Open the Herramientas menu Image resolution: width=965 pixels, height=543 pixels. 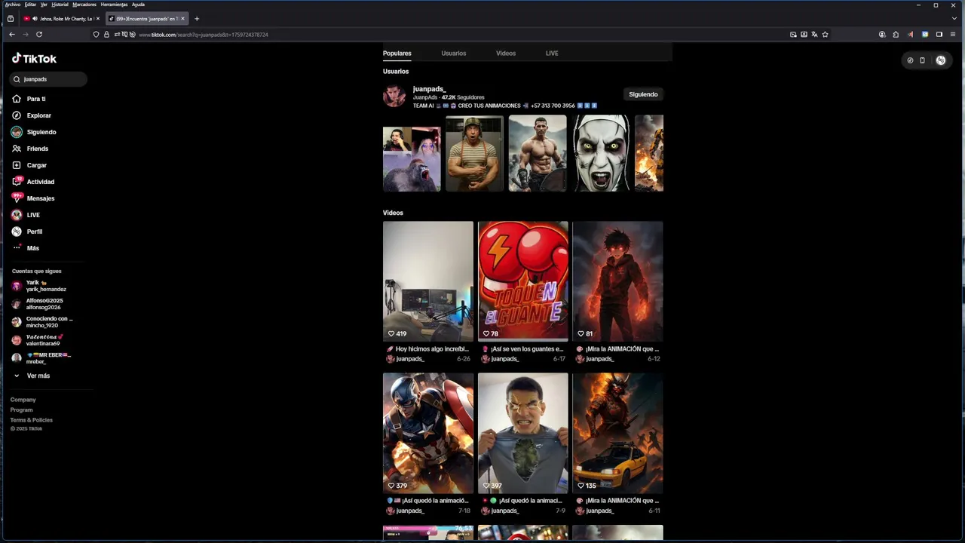pos(115,5)
